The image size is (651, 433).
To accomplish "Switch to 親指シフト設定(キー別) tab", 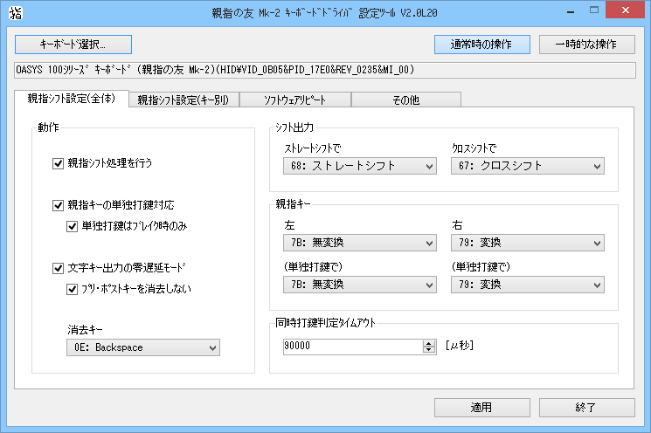I will point(183,100).
